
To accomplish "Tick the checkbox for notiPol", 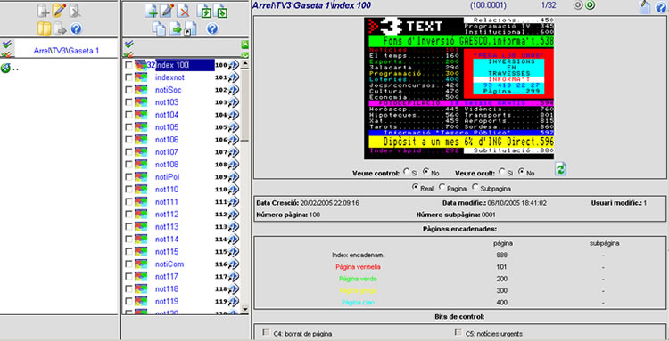I will [x=128, y=177].
